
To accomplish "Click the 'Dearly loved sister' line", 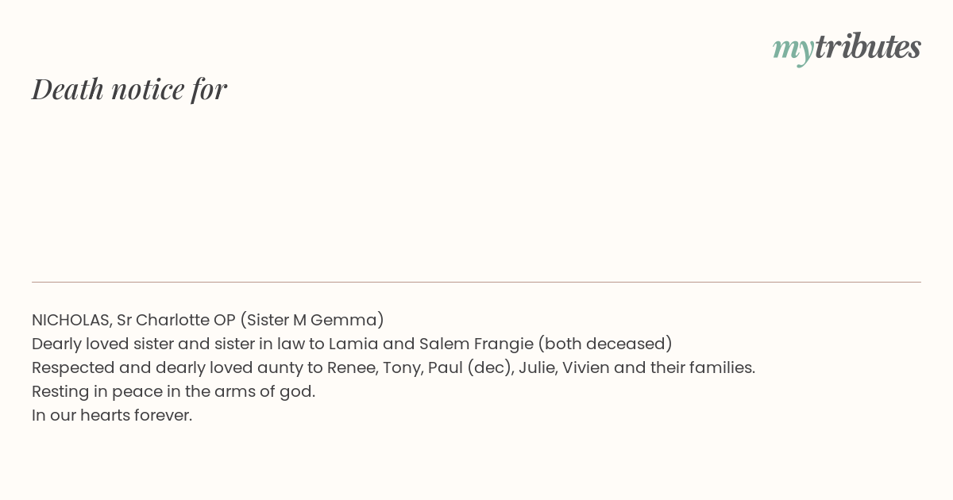I will 352,344.
